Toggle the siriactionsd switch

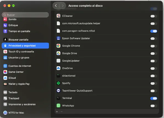pos(154,76)
